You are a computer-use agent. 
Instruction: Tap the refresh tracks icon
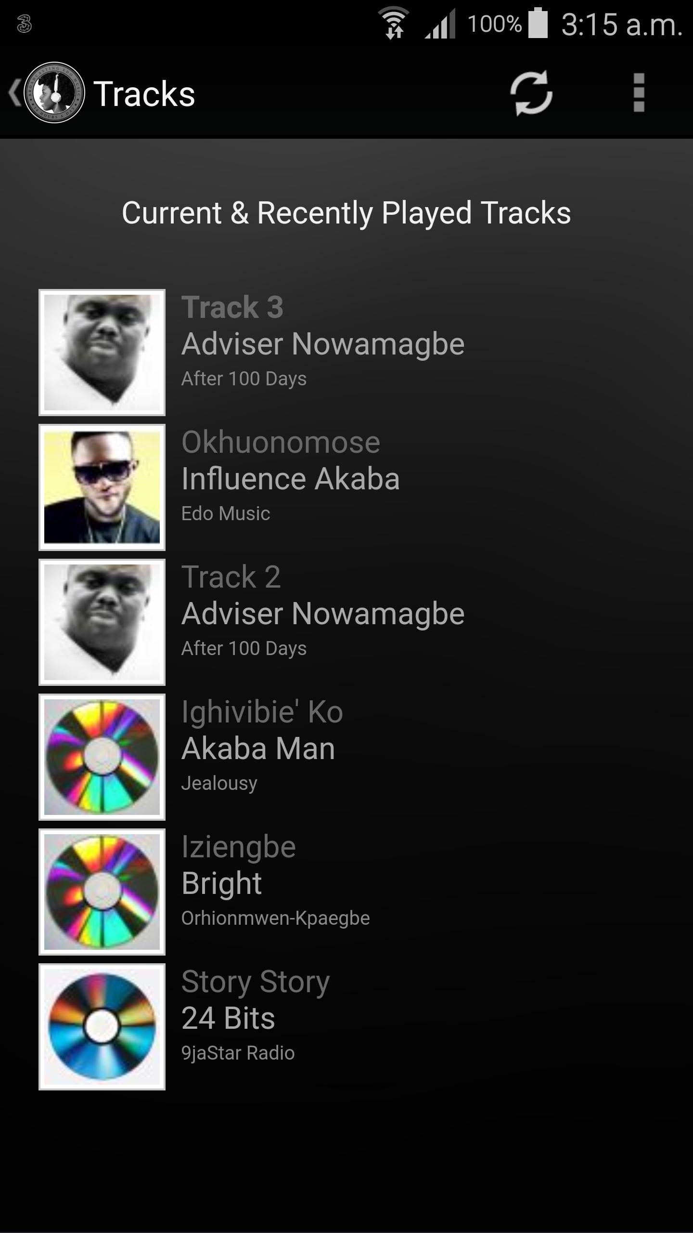pos(531,93)
